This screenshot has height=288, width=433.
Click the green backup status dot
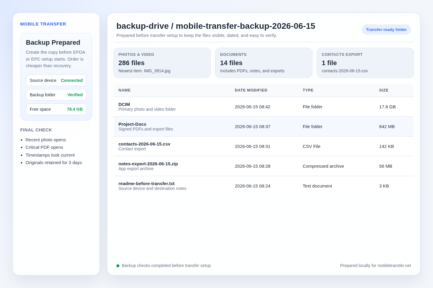coord(118,266)
